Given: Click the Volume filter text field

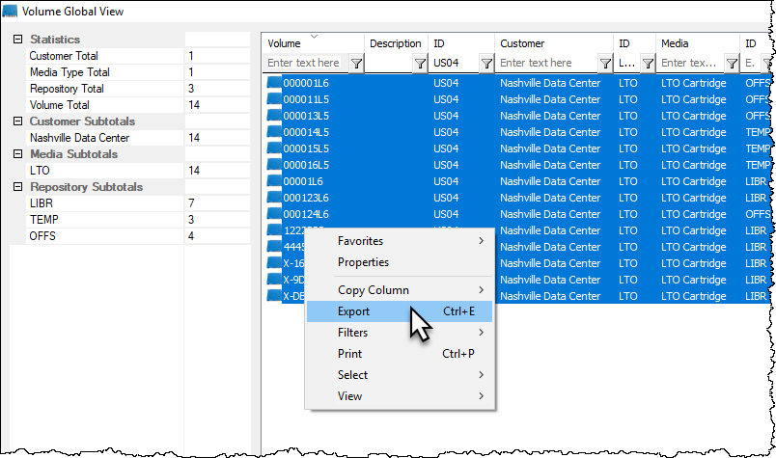Looking at the screenshot, I should pos(306,63).
